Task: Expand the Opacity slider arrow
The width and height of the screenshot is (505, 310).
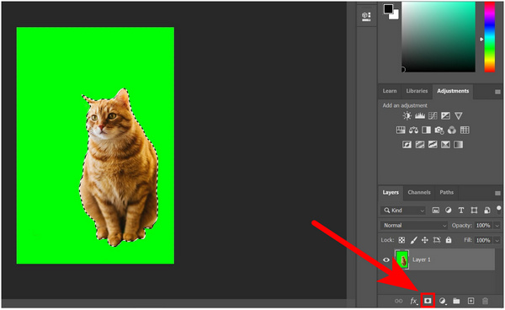Action: tap(497, 226)
